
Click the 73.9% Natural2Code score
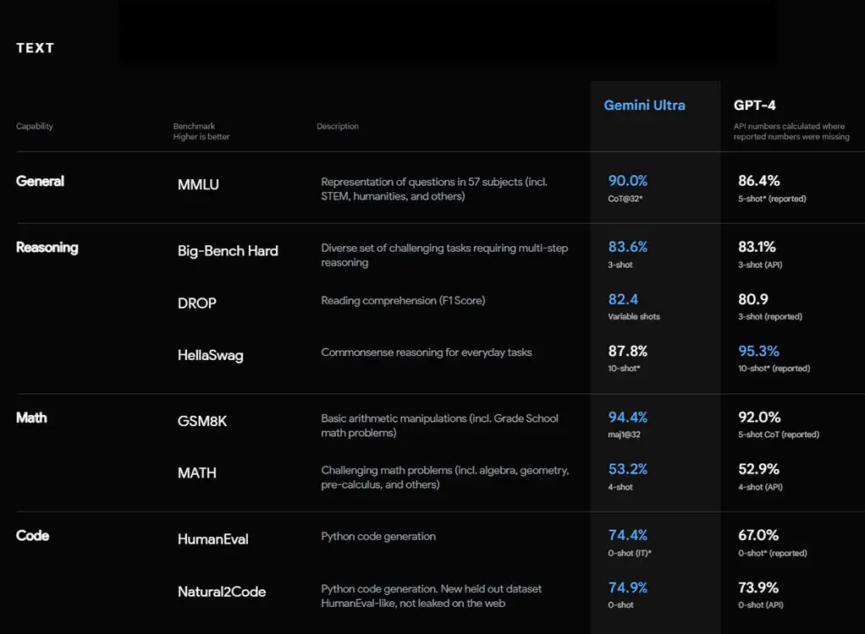pos(758,588)
